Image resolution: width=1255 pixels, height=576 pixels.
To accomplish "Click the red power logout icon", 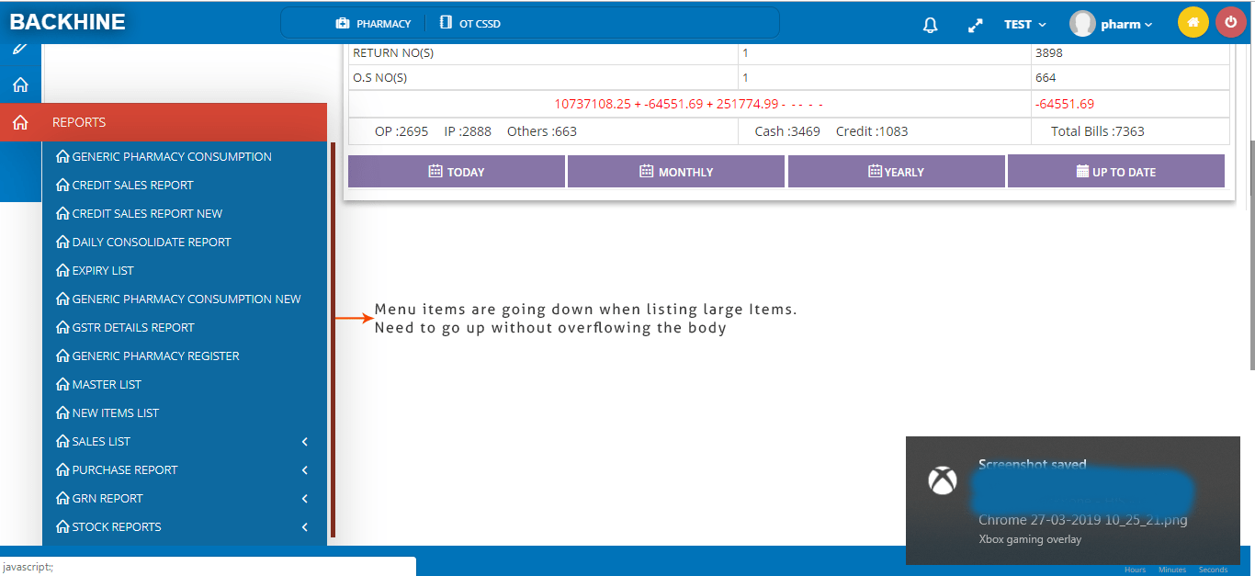I will click(x=1230, y=20).
